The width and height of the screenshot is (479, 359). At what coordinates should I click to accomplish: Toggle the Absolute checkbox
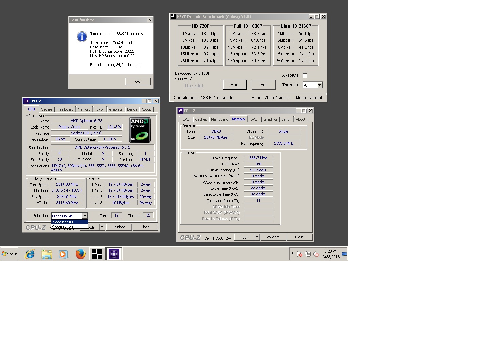305,75
